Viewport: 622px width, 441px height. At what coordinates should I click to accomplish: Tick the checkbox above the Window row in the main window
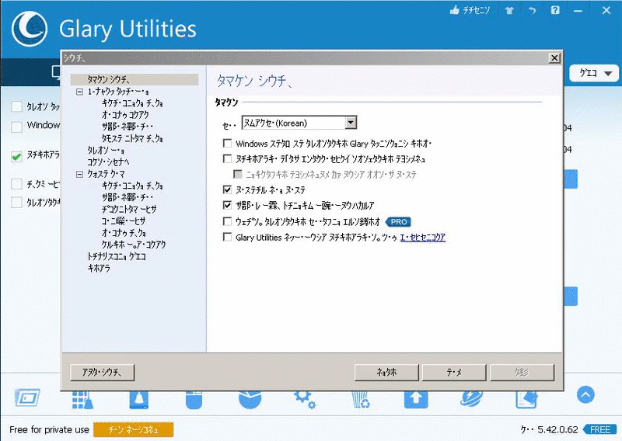[x=16, y=106]
